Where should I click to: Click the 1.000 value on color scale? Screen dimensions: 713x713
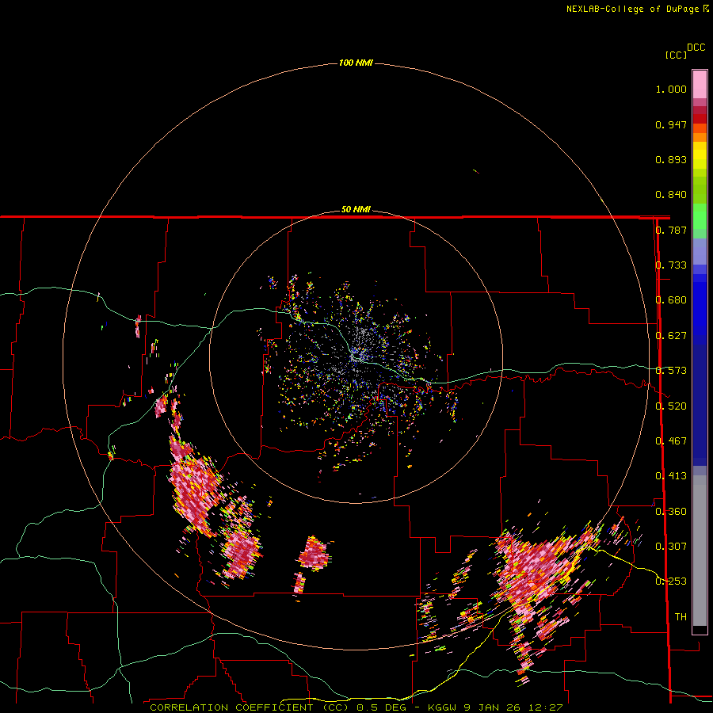pyautogui.click(x=671, y=89)
